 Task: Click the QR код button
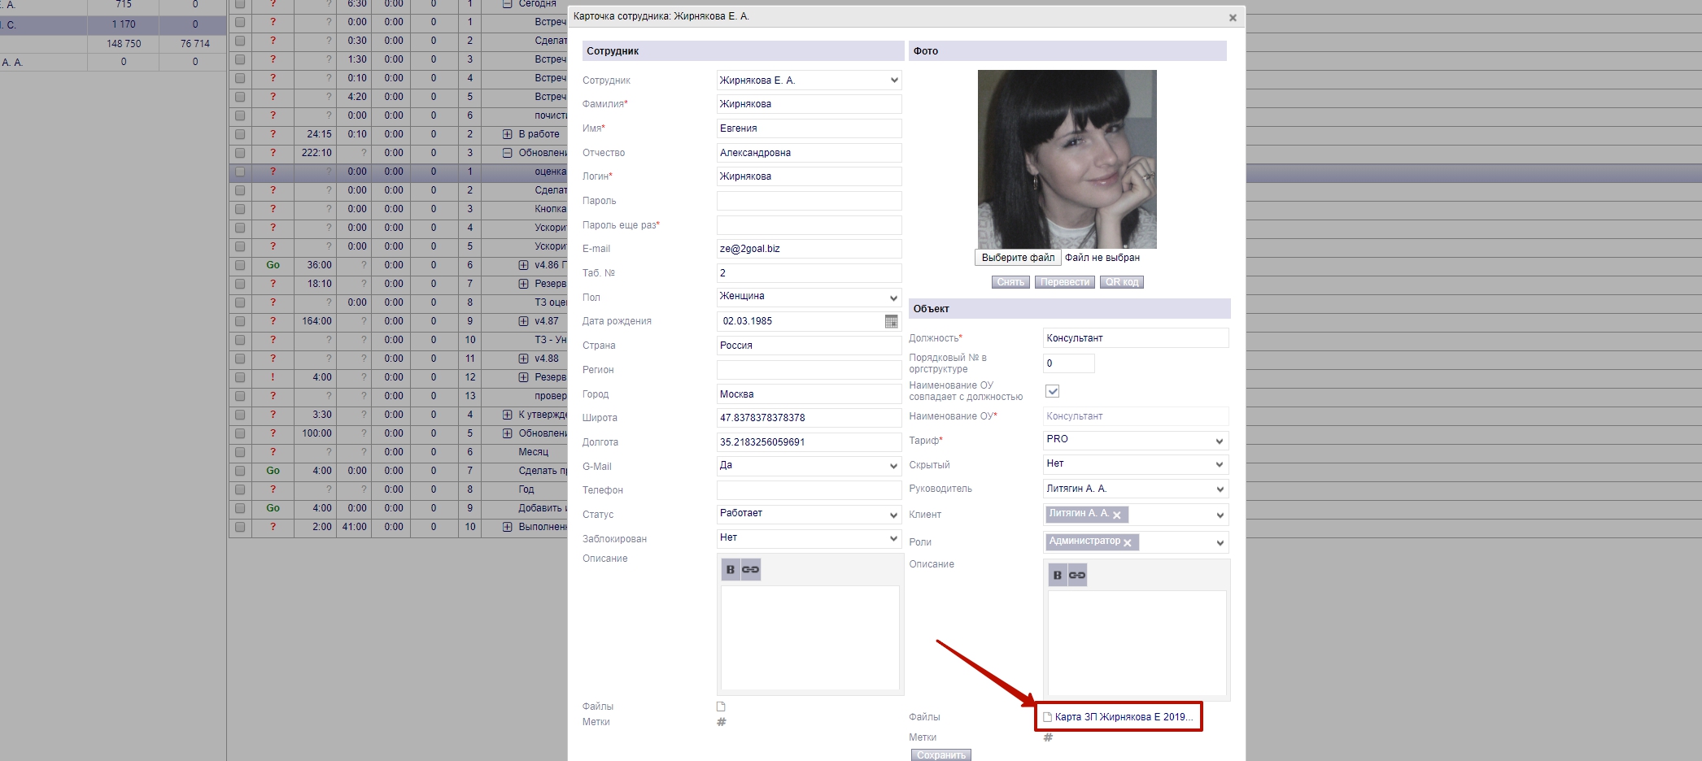click(1122, 282)
